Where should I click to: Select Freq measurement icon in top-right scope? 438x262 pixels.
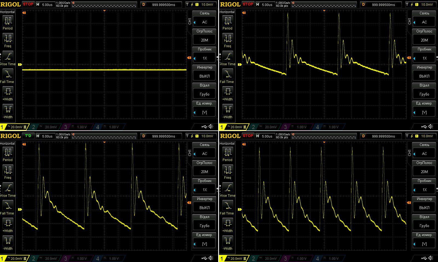[227, 38]
